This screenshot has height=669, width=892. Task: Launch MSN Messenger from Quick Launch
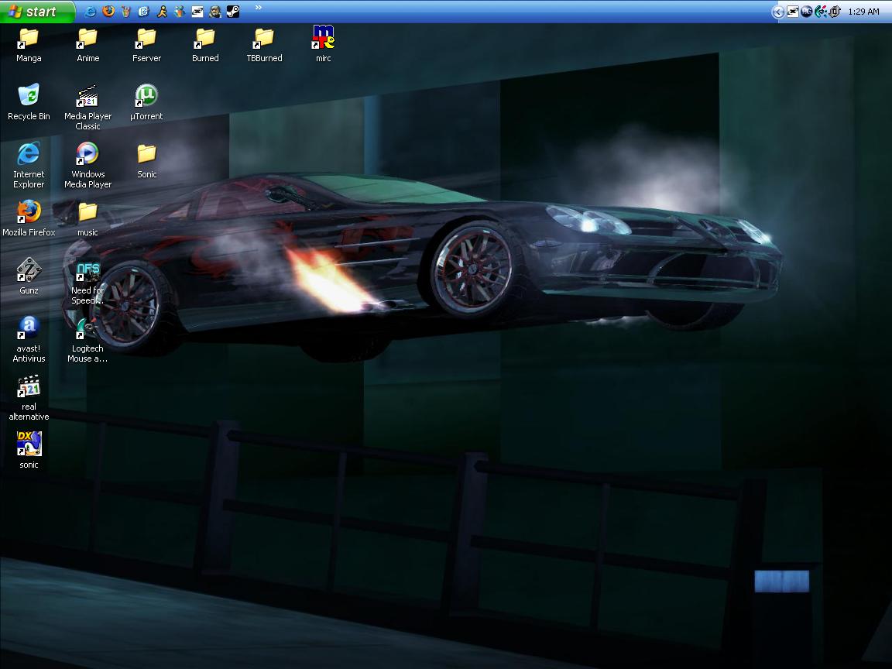pos(179,12)
